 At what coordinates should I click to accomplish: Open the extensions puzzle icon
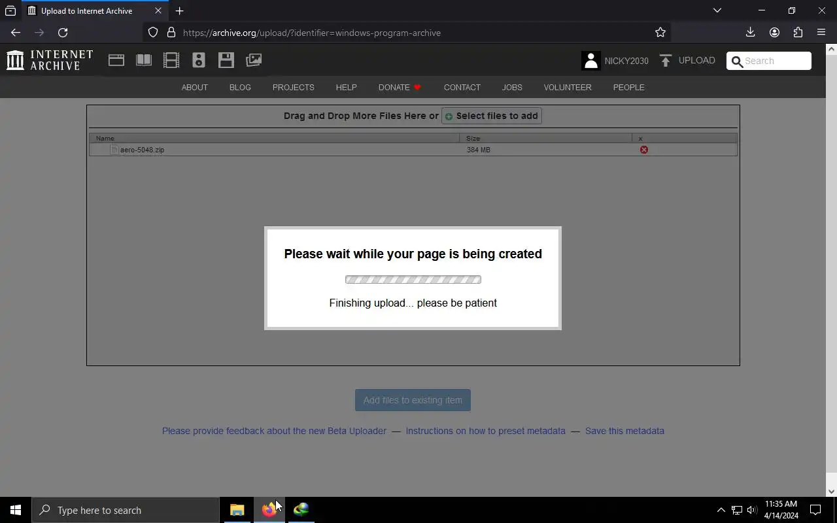click(x=798, y=32)
